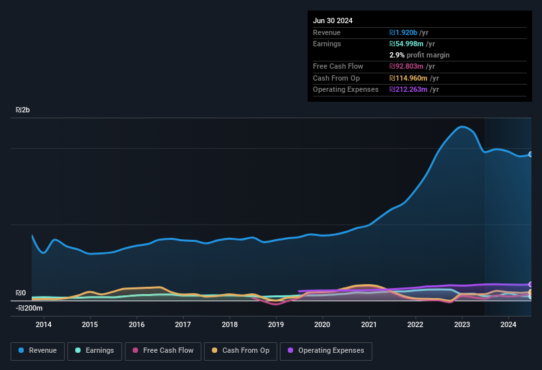
Task: Click the 2.9% profit margin text
Action: (x=419, y=55)
